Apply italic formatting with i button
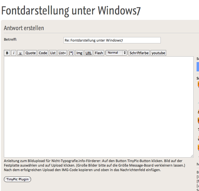The image size is (199, 191). [14, 53]
